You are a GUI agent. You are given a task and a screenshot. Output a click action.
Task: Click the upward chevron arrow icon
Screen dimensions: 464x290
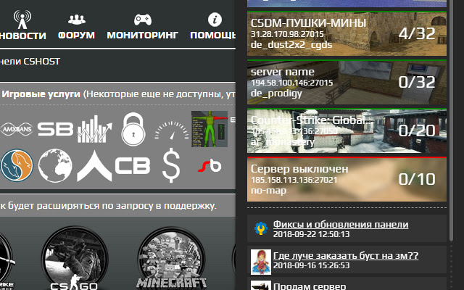pos(94,166)
